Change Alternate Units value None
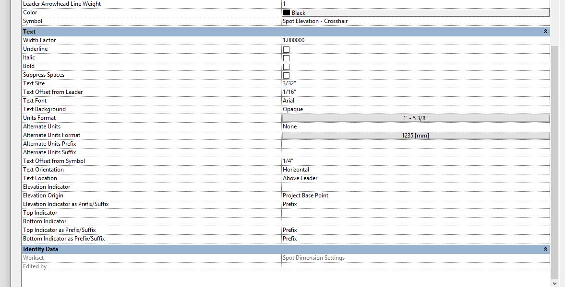Image resolution: width=565 pixels, height=287 pixels. pos(415,126)
